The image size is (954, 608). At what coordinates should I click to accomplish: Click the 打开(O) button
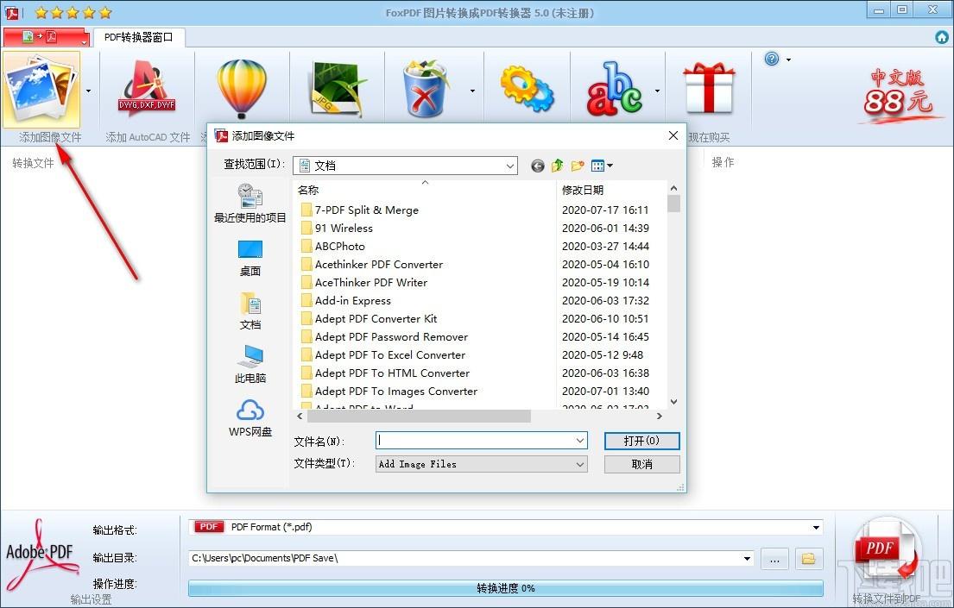[x=641, y=441]
